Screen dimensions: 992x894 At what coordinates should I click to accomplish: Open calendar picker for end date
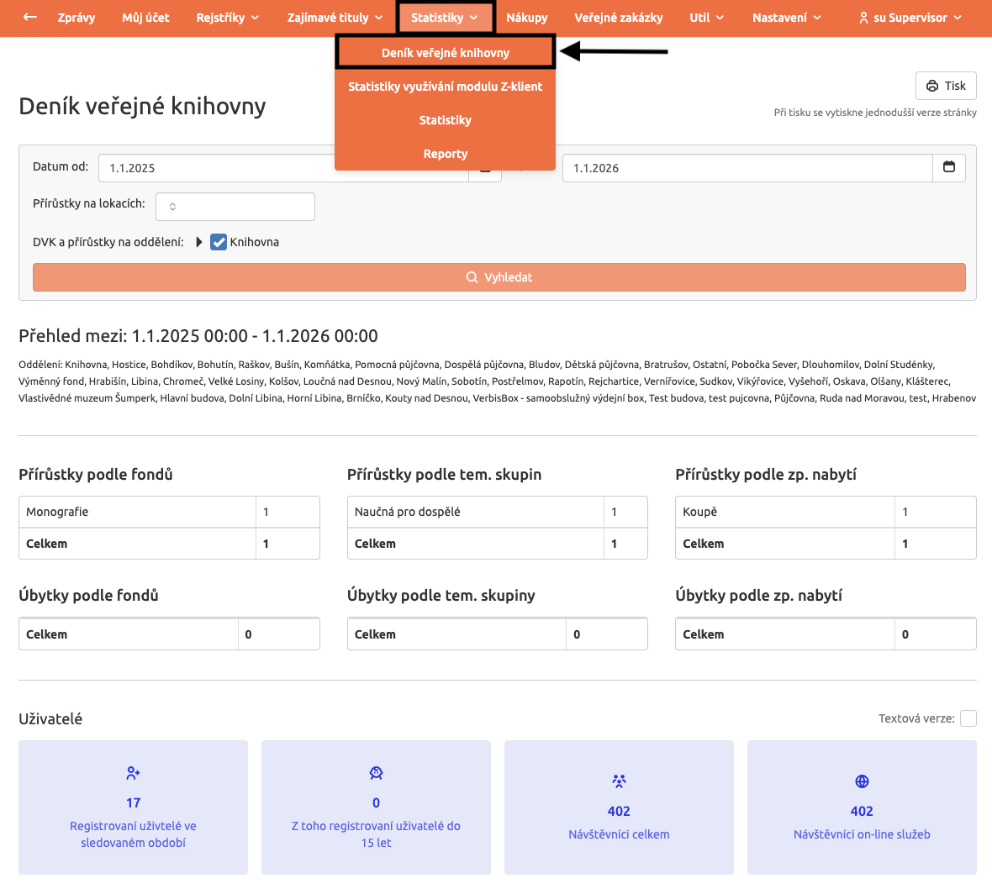948,167
